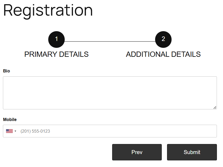Click the bottom-right corner of the Bio box
The height and width of the screenshot is (167, 223).
(x=215, y=108)
